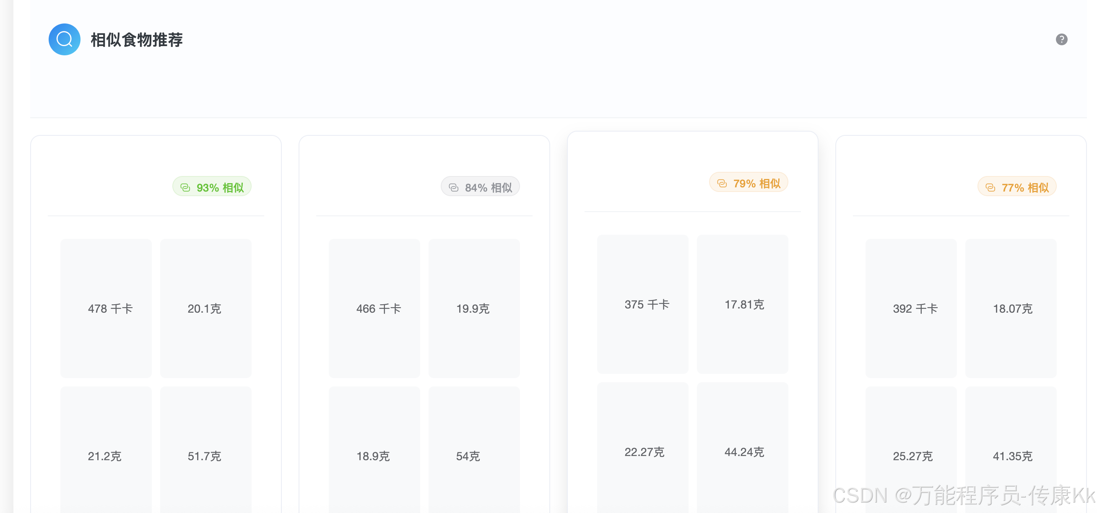
Task: Click the link icon in 84% badge
Action: pyautogui.click(x=454, y=187)
